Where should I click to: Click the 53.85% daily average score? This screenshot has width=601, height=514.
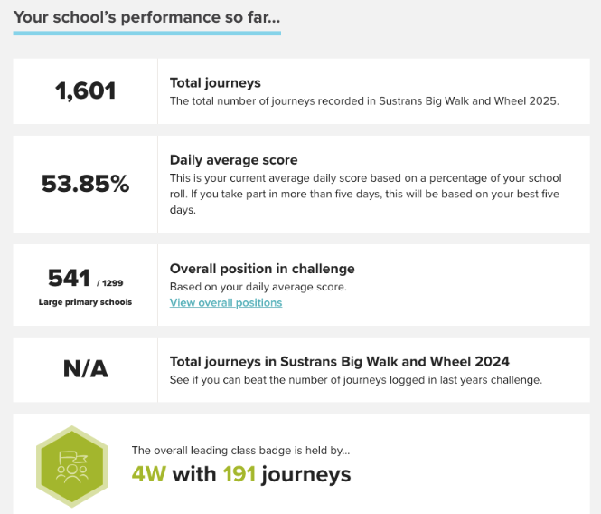point(86,184)
